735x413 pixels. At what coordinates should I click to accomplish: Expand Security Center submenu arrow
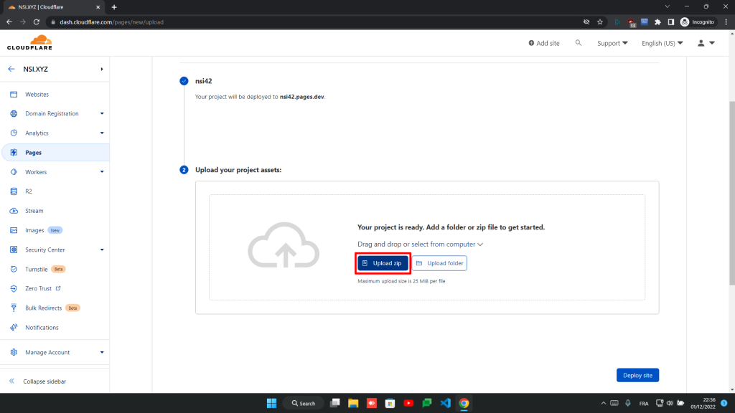pyautogui.click(x=102, y=250)
